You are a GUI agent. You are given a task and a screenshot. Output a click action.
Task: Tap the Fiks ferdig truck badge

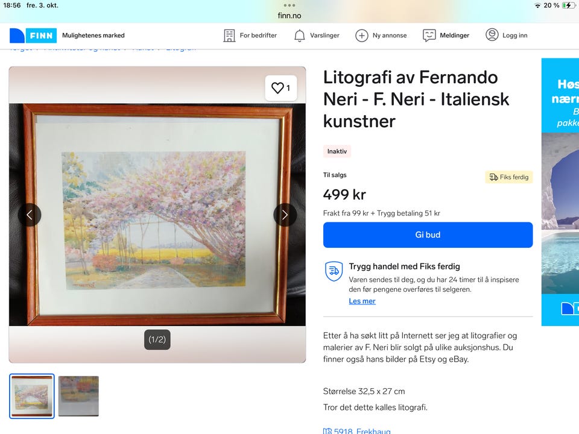(509, 177)
